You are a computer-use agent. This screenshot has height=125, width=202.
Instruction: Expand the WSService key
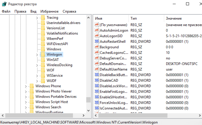(x=37, y=76)
